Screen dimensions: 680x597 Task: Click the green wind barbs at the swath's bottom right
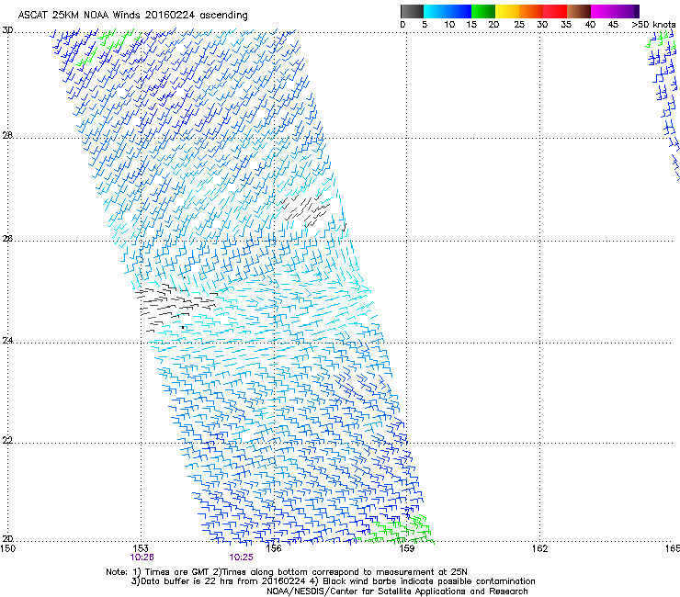point(394,530)
